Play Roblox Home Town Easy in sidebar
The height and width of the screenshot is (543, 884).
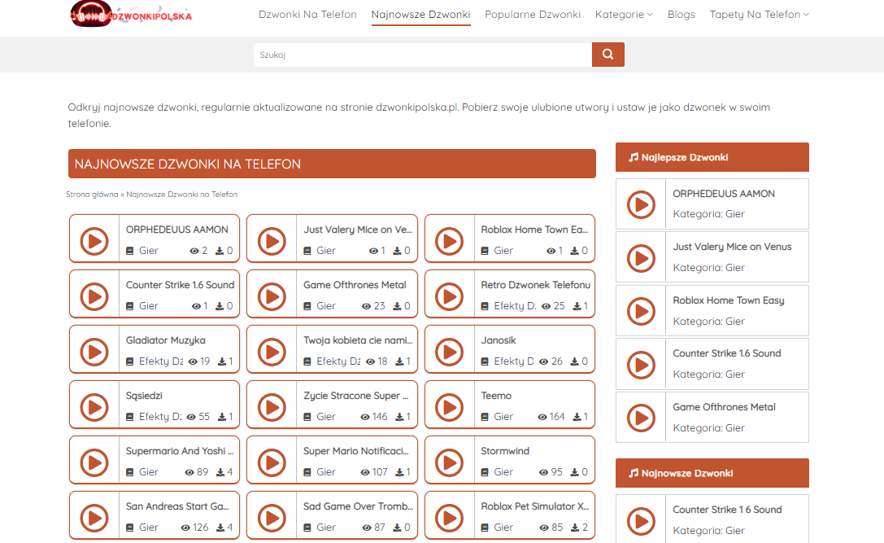click(x=641, y=311)
